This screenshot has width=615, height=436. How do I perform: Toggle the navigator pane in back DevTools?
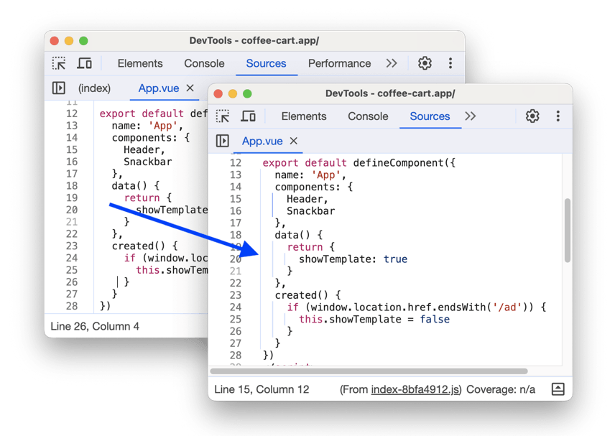click(58, 88)
